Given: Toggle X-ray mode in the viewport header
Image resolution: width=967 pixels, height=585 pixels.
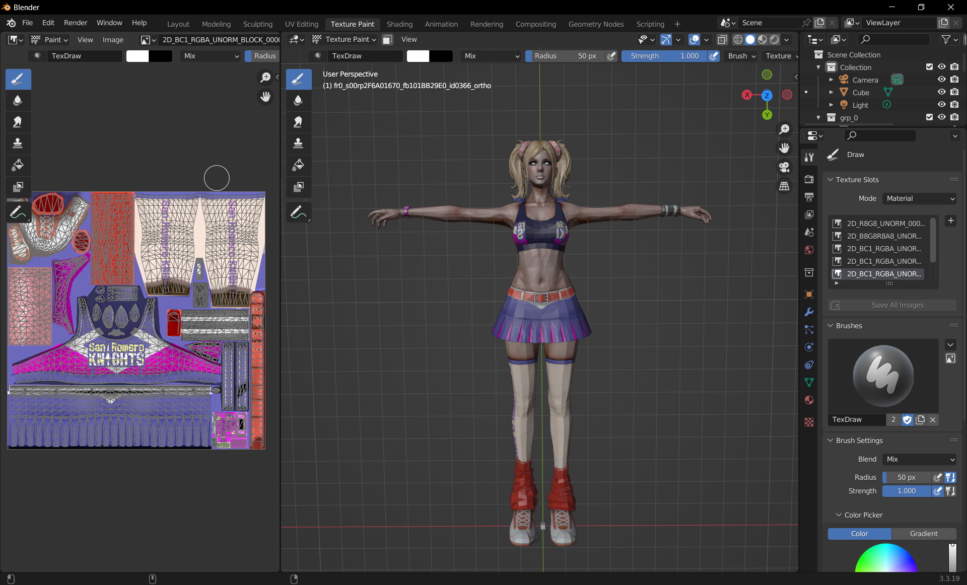Looking at the screenshot, I should point(722,40).
